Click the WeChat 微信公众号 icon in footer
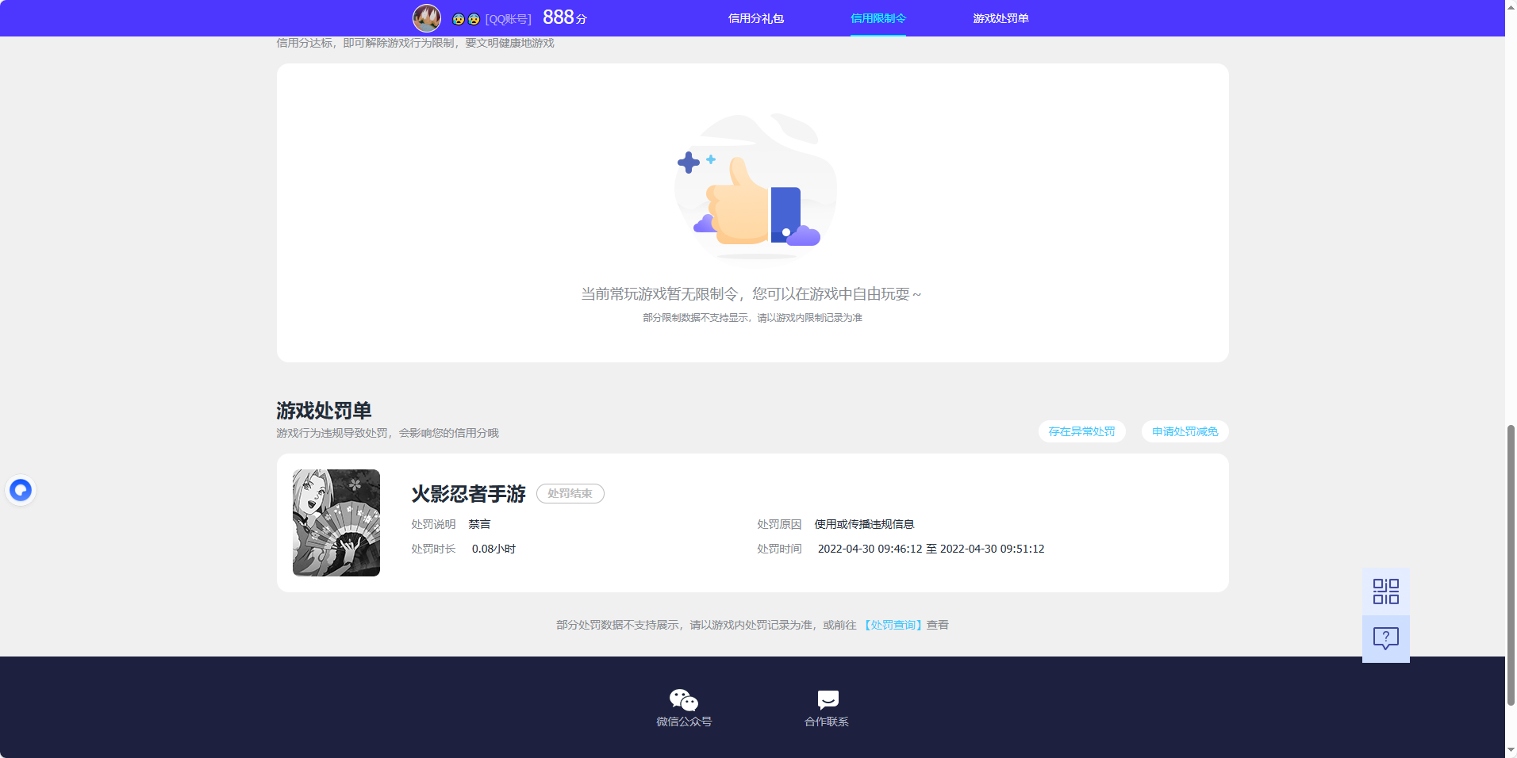This screenshot has height=758, width=1517. 682,699
